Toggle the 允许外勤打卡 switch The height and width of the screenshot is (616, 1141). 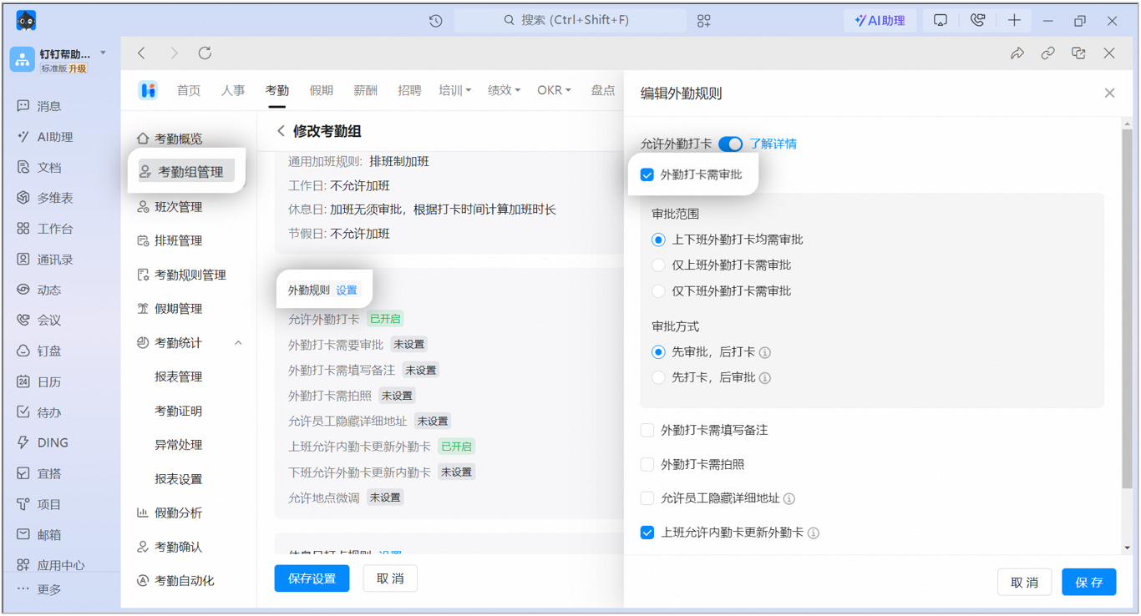[x=730, y=144]
